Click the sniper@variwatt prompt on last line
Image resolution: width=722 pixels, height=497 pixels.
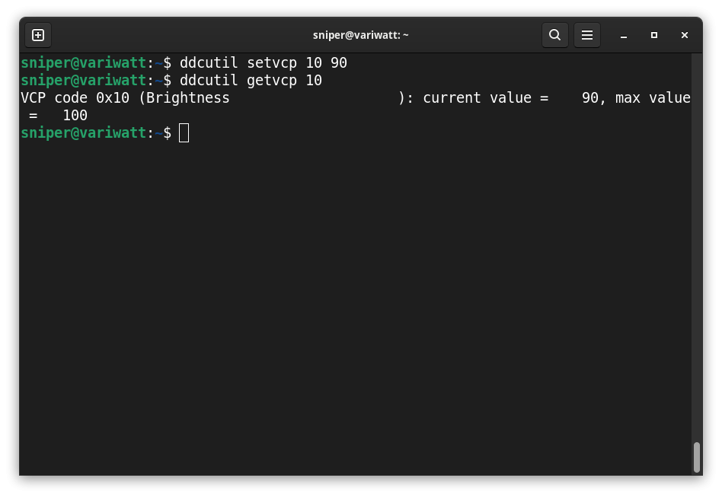pos(83,133)
